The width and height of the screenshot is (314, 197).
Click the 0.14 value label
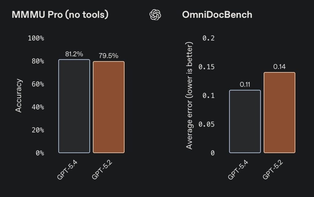(279, 67)
